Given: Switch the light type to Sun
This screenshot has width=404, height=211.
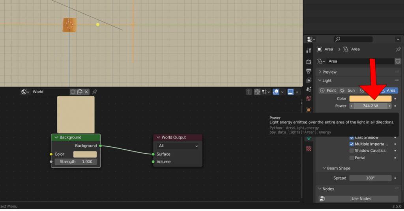Looking at the screenshot, I should (x=348, y=91).
